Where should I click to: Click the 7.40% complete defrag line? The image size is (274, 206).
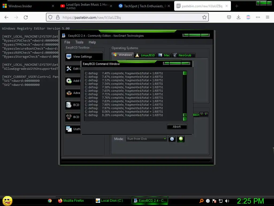(x=124, y=73)
